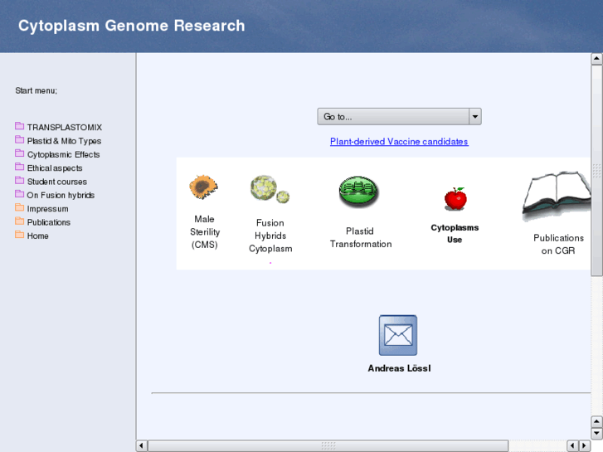
Task: Open the Go to... dropdown menu
Action: [x=393, y=117]
